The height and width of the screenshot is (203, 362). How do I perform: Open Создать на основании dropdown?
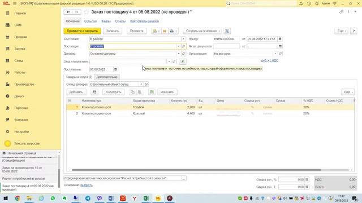[x=202, y=31]
